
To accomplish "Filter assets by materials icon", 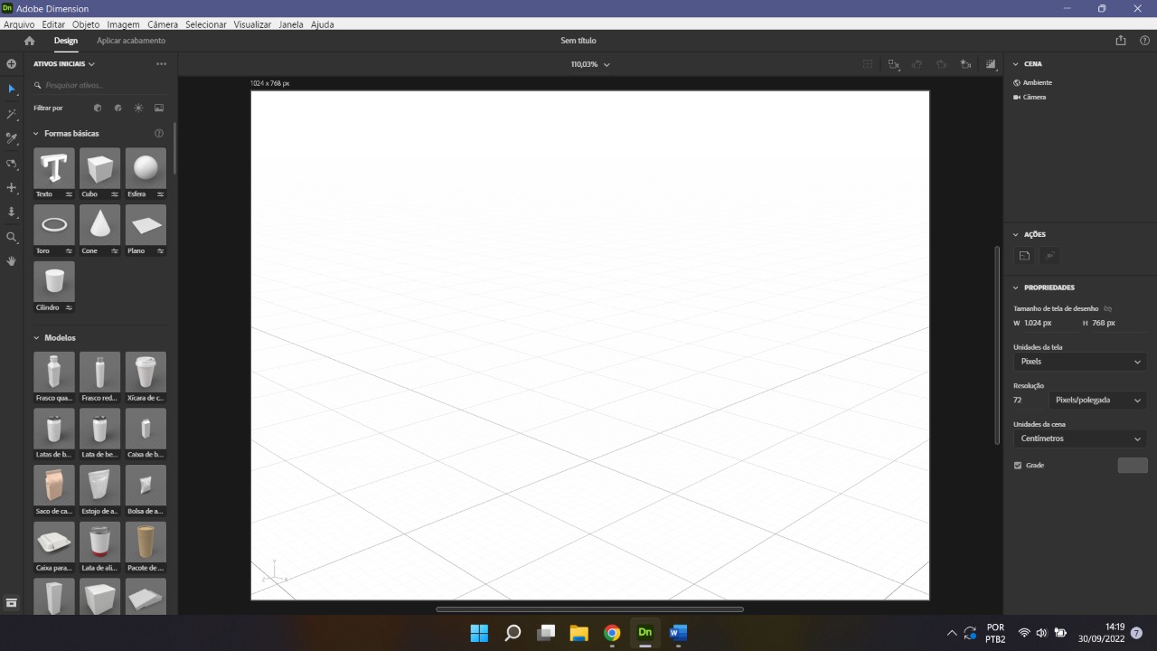I will pyautogui.click(x=118, y=108).
